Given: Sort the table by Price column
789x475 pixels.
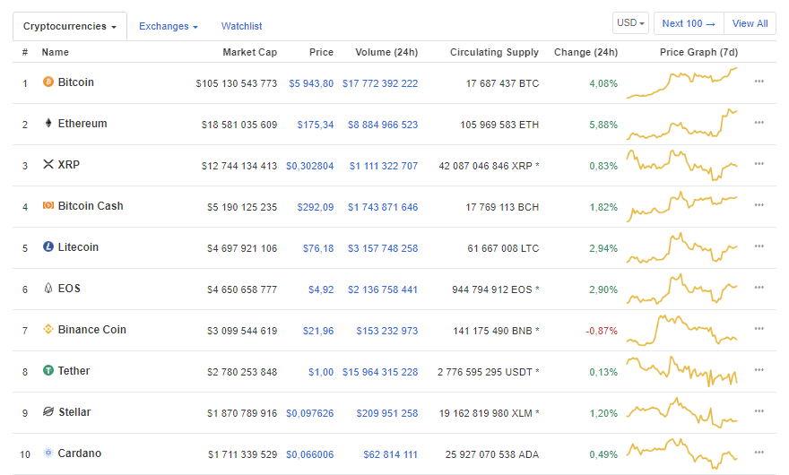Looking at the screenshot, I should point(321,52).
